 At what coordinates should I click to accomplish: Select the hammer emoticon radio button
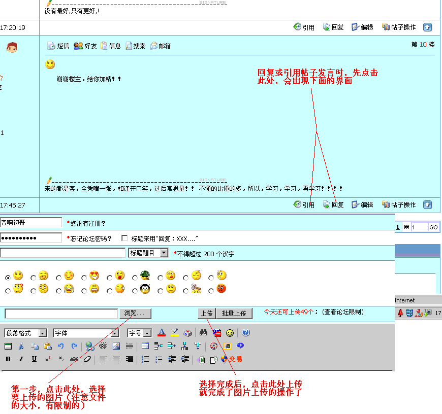tap(185, 291)
